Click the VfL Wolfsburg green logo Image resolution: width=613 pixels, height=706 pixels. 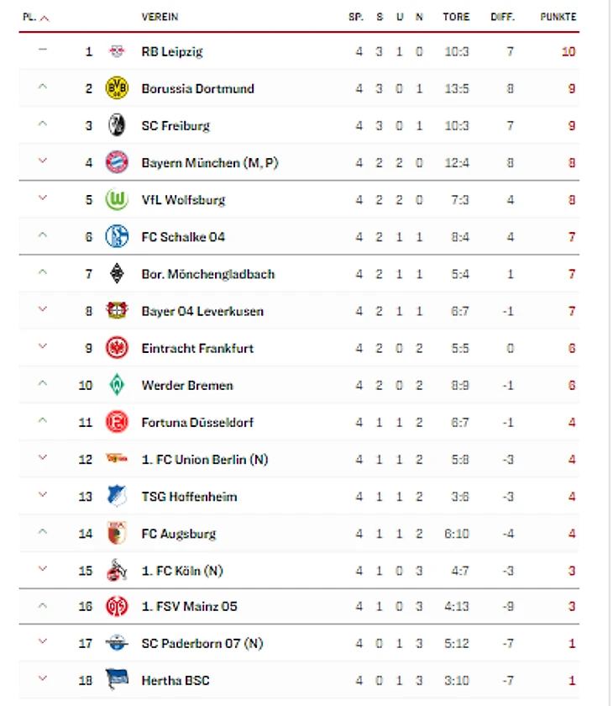(x=117, y=199)
